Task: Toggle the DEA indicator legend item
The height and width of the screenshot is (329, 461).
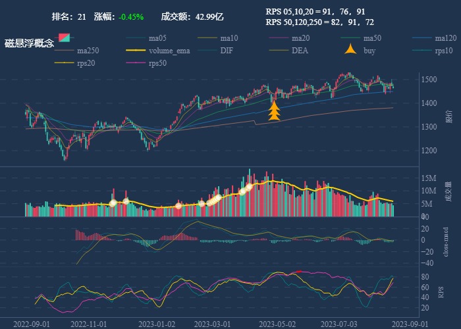Action: [300, 51]
